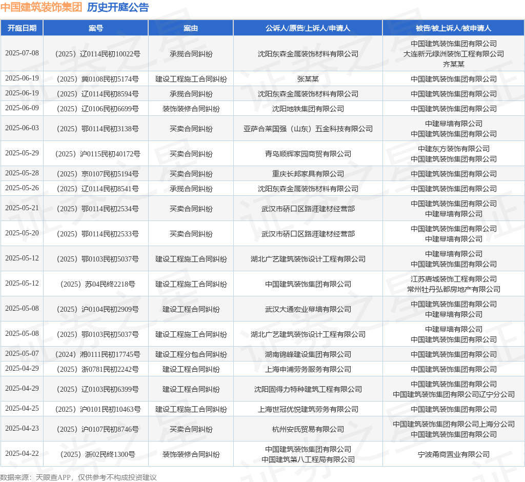Click the date 2025-06-09
Viewport: 525px width, 482px height.
(22, 108)
